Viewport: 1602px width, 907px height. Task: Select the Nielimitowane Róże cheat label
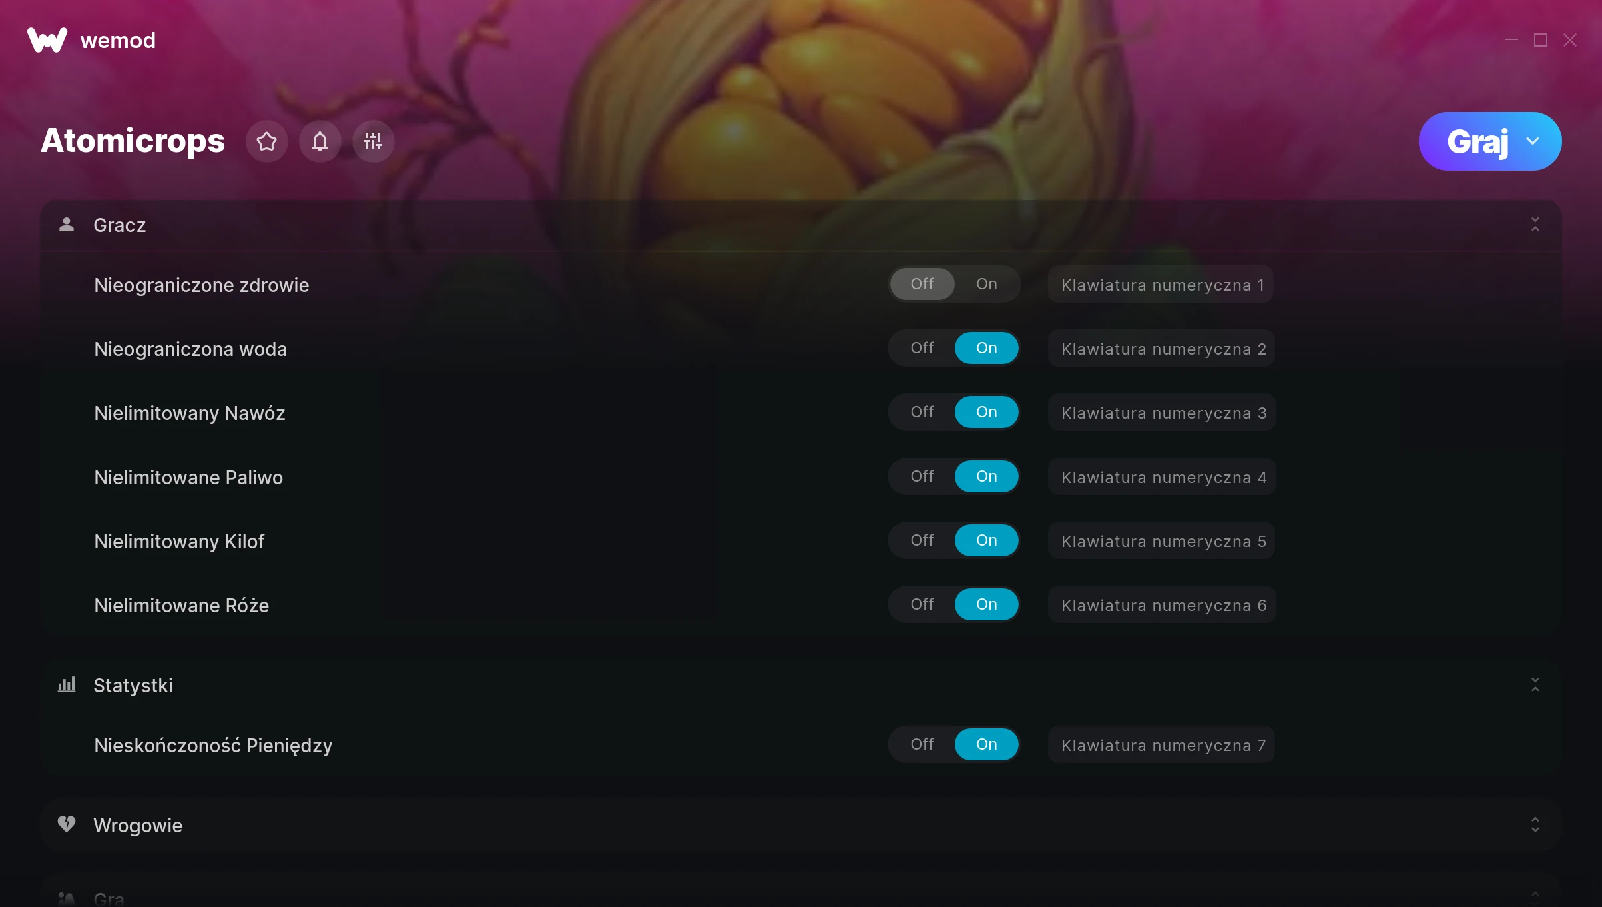(182, 606)
